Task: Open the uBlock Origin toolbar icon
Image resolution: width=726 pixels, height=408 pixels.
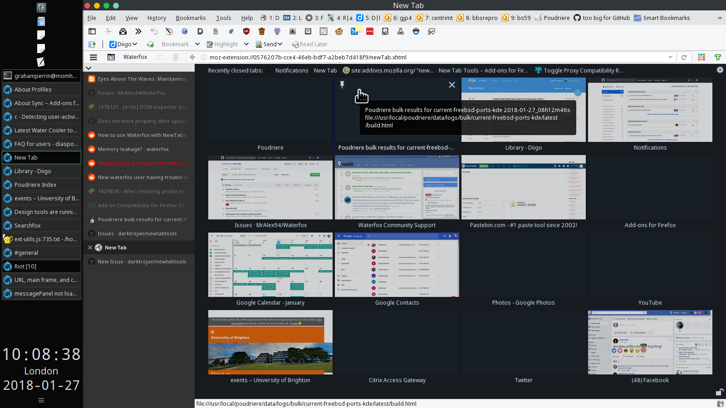Action: pyautogui.click(x=246, y=31)
